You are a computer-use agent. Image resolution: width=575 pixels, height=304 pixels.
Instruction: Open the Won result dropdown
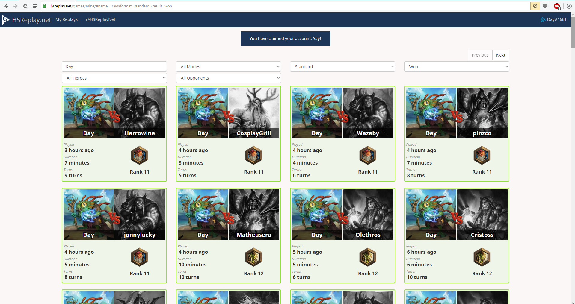(x=457, y=66)
